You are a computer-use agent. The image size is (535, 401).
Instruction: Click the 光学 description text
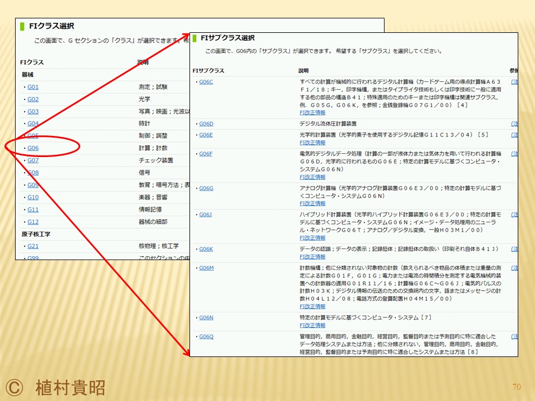pyautogui.click(x=144, y=99)
